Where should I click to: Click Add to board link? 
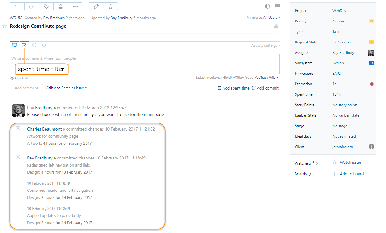(x=352, y=174)
